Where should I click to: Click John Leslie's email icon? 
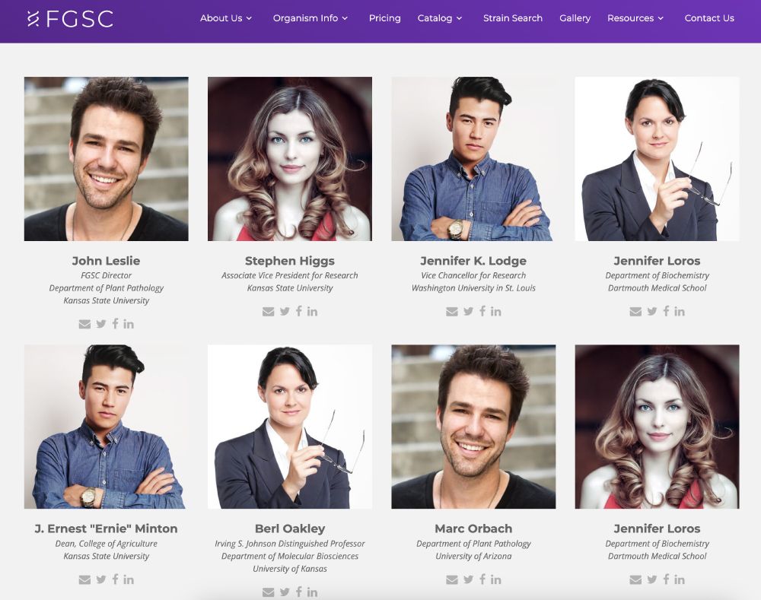coord(84,324)
